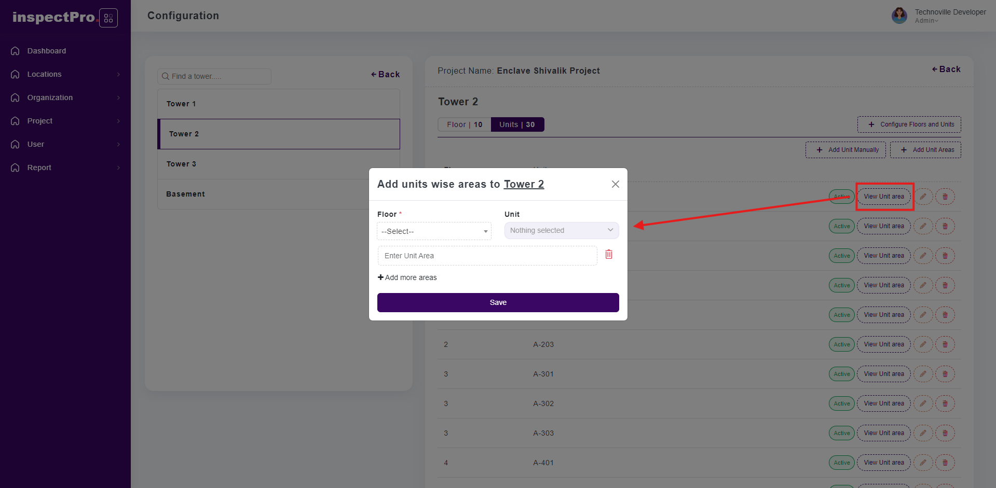The image size is (996, 488).
Task: Click the Enter Unit Area input field
Action: pyautogui.click(x=487, y=256)
